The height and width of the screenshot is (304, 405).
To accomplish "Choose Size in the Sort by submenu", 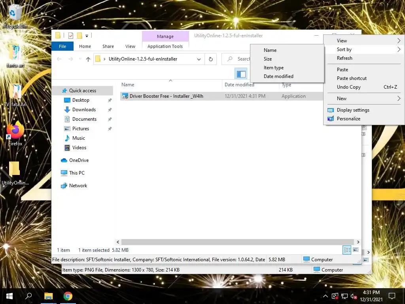I will pyautogui.click(x=287, y=59).
